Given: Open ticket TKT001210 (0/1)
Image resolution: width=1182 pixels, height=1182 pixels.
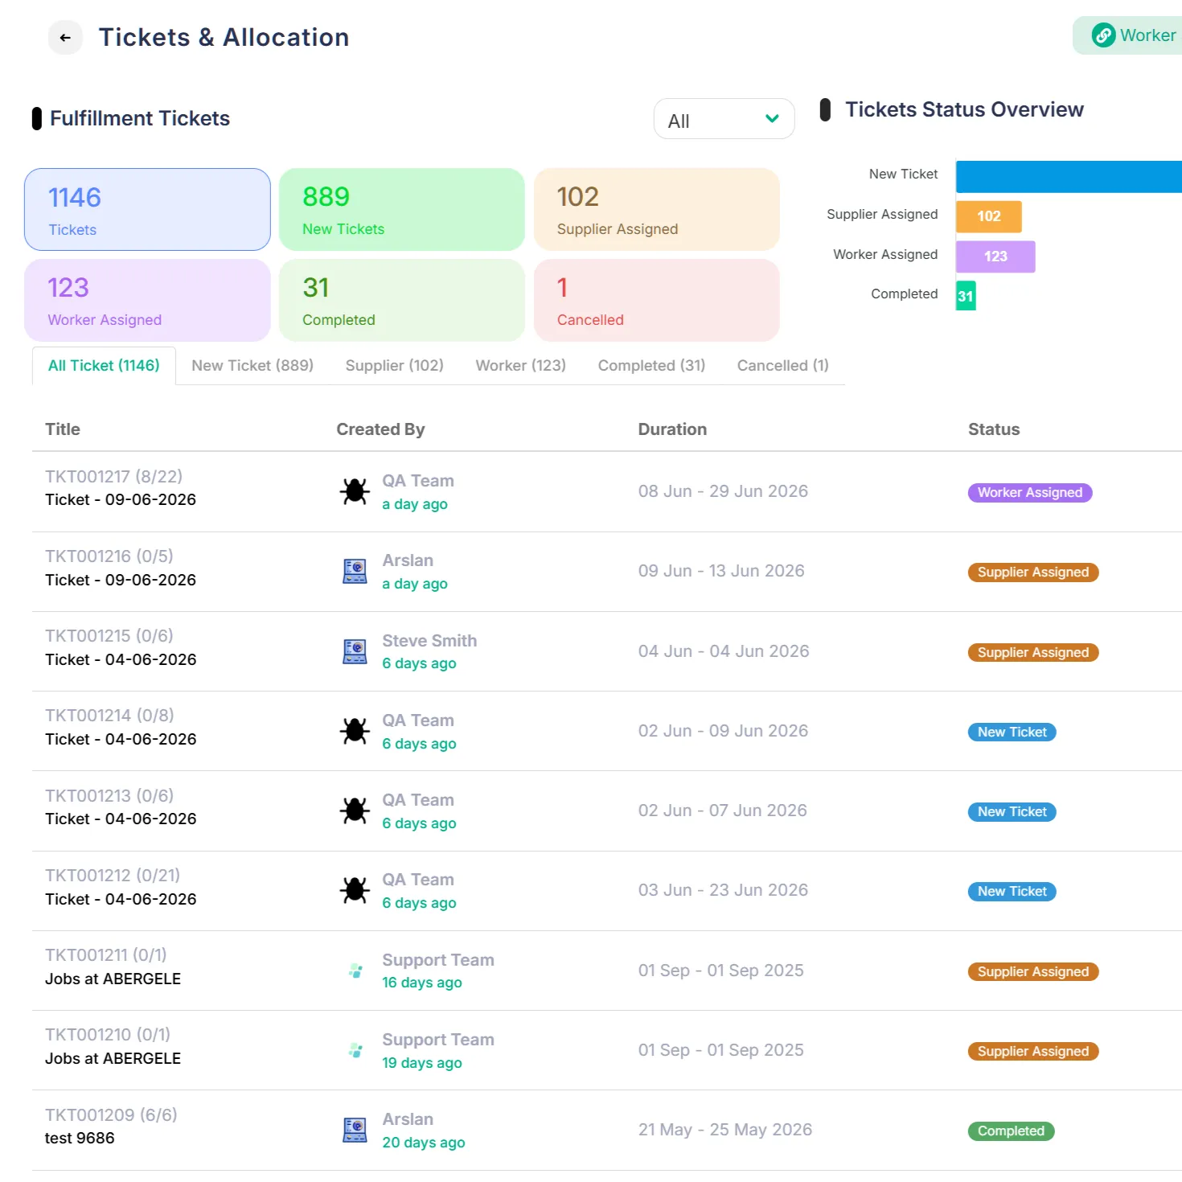Looking at the screenshot, I should pos(108,1035).
